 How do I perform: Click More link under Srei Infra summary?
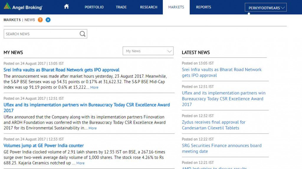pos(94,88)
